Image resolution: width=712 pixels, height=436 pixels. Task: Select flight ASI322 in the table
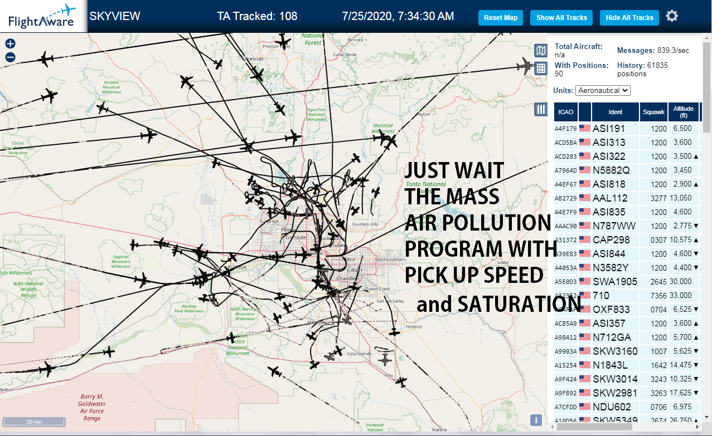click(609, 156)
